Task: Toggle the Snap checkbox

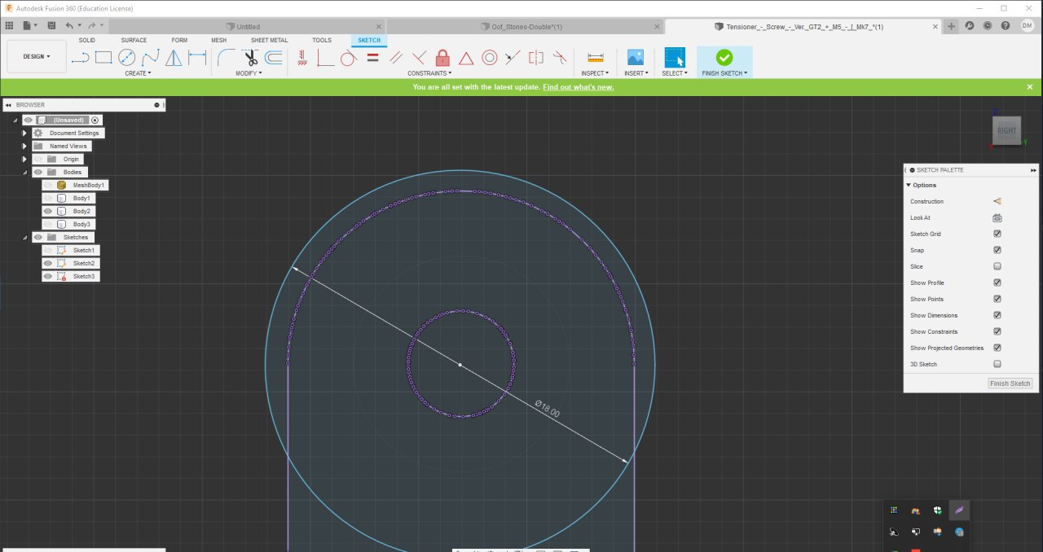Action: pyautogui.click(x=997, y=250)
